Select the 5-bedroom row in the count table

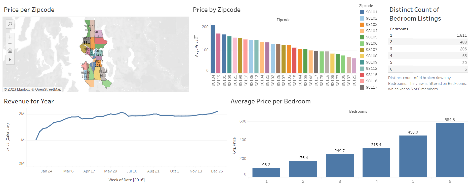tap(428, 62)
